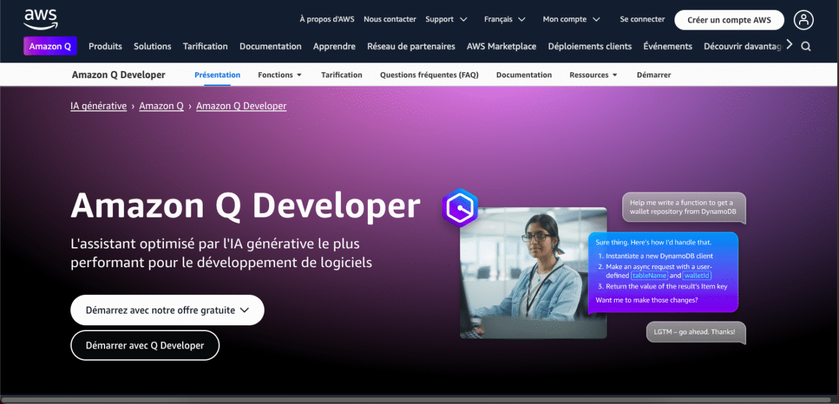Select the Démarrer tab

click(654, 75)
